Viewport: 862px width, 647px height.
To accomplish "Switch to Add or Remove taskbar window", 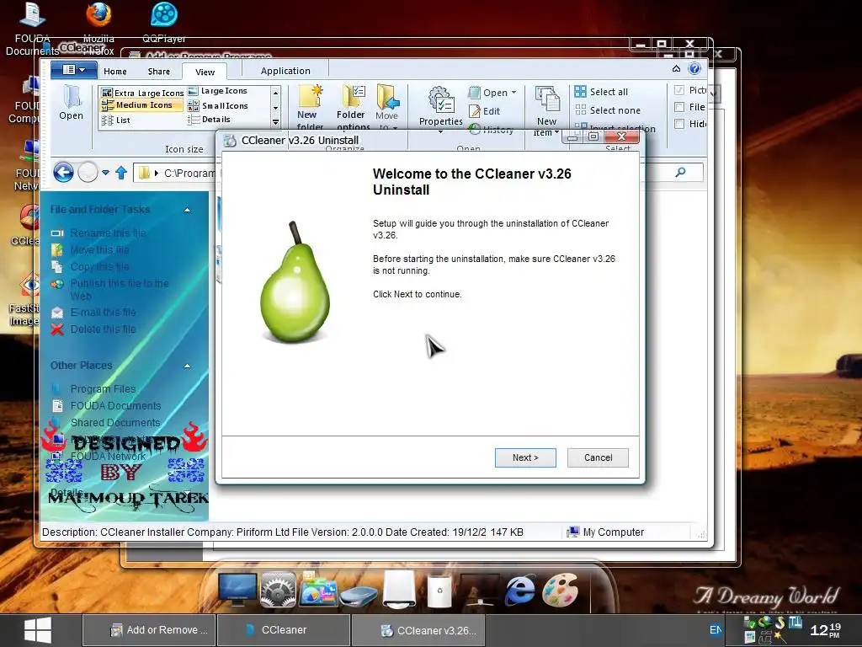I will point(150,630).
